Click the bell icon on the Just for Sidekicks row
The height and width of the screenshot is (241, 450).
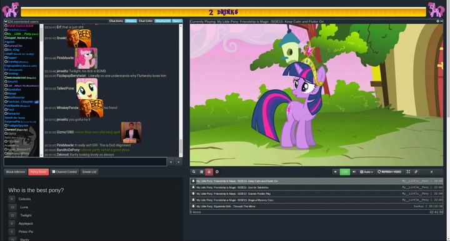193,187
